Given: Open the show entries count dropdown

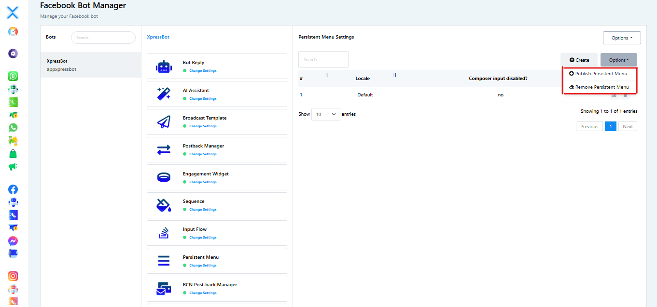Looking at the screenshot, I should (326, 114).
